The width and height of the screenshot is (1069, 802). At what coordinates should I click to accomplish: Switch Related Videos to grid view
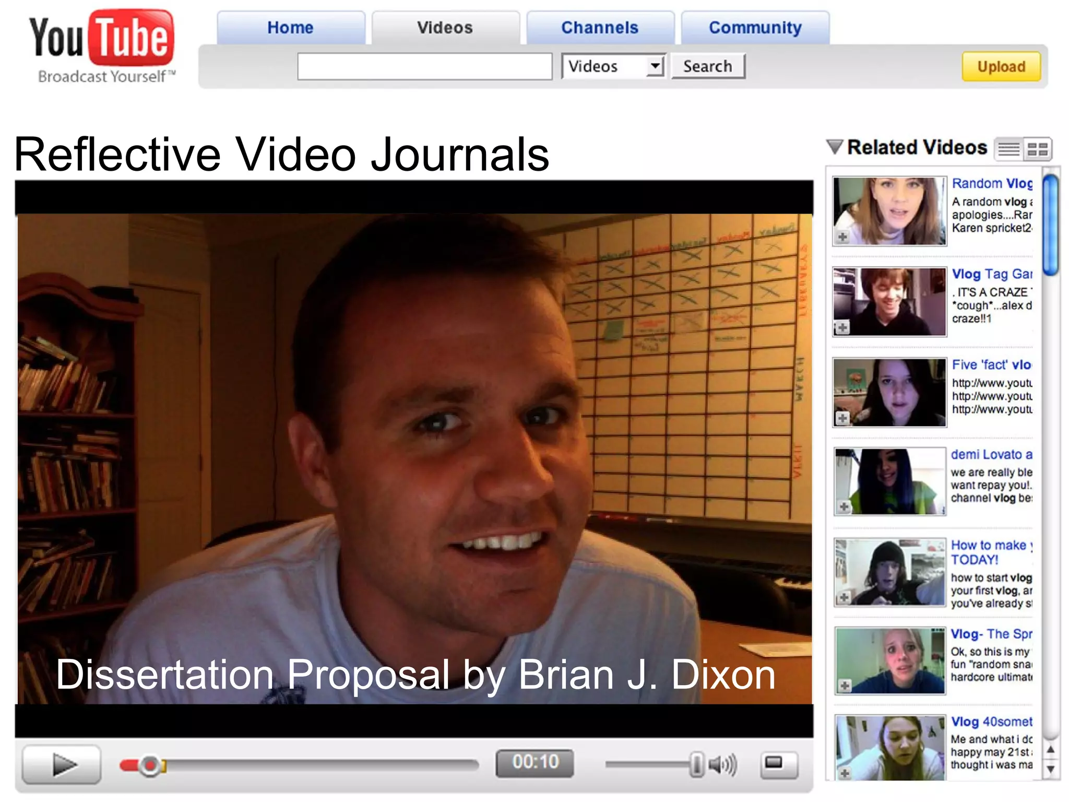[1037, 150]
